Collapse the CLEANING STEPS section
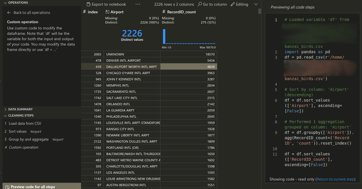Image resolution: width=362 pixels, height=189 pixels. tap(19, 115)
